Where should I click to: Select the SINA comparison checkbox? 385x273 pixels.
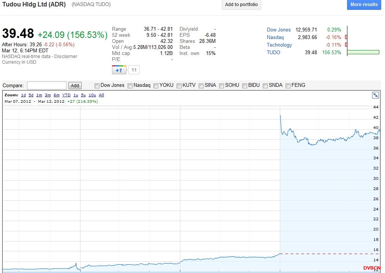click(201, 86)
